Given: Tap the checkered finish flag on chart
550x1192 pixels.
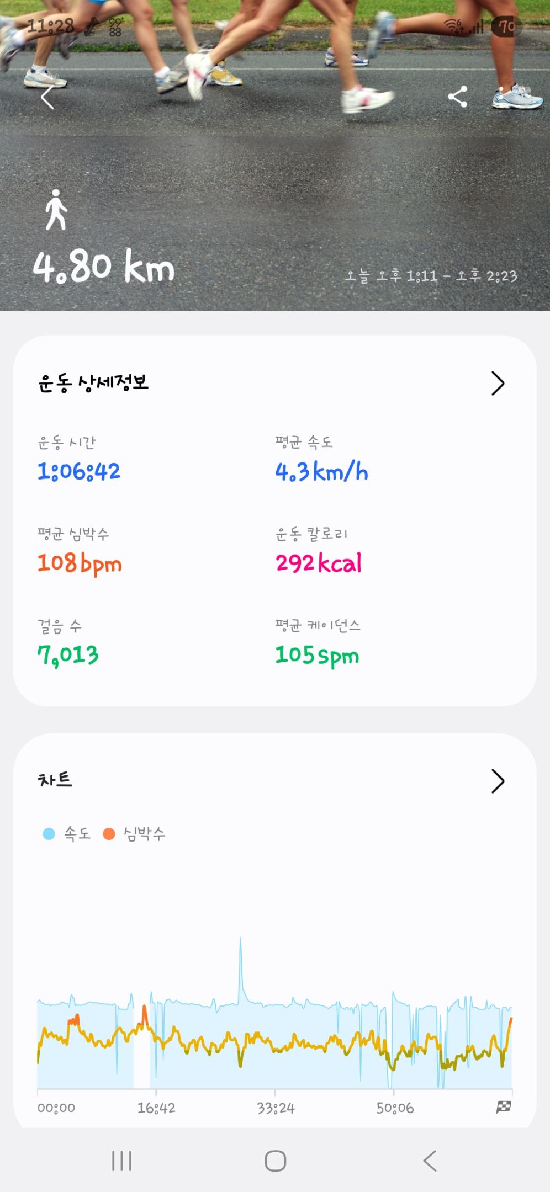Looking at the screenshot, I should (503, 1107).
